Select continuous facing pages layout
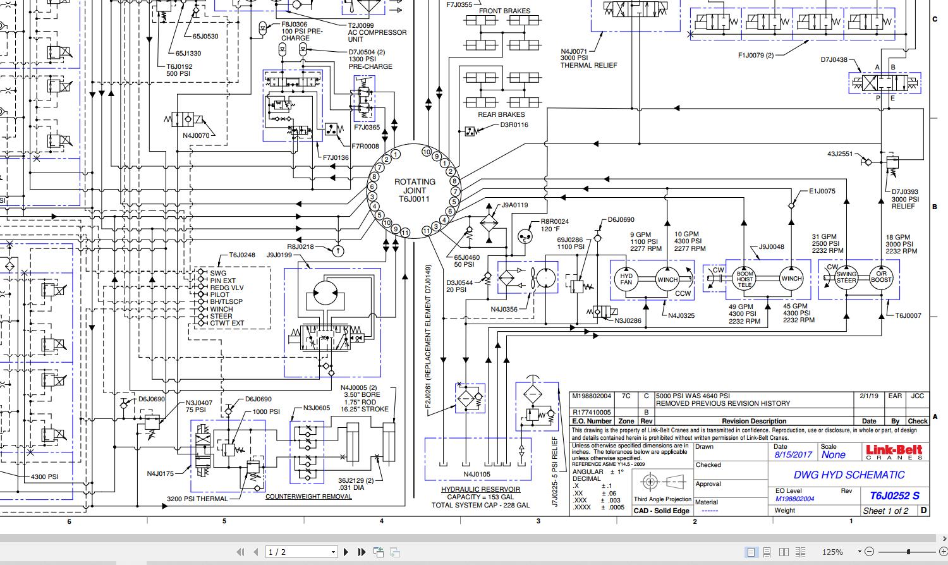This screenshot has height=565, width=948. pos(800,552)
